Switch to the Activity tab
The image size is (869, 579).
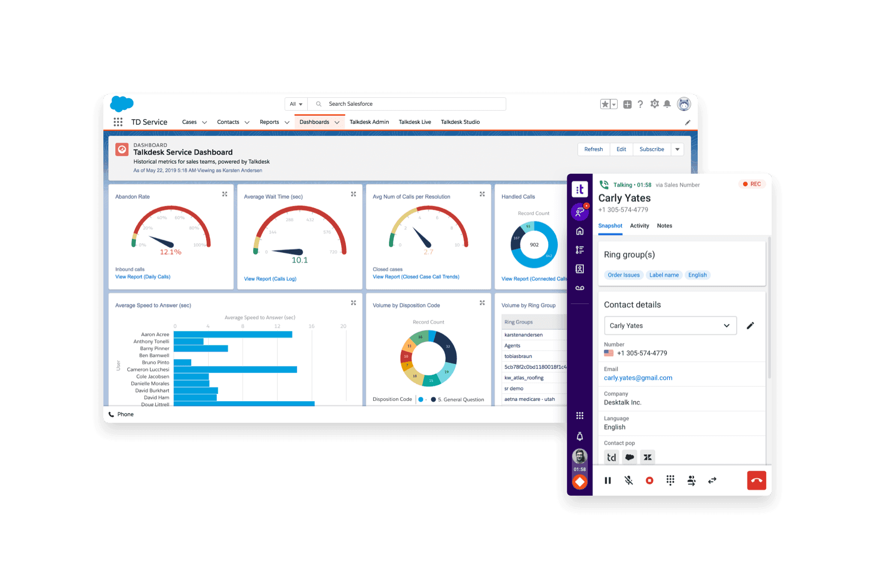(639, 226)
